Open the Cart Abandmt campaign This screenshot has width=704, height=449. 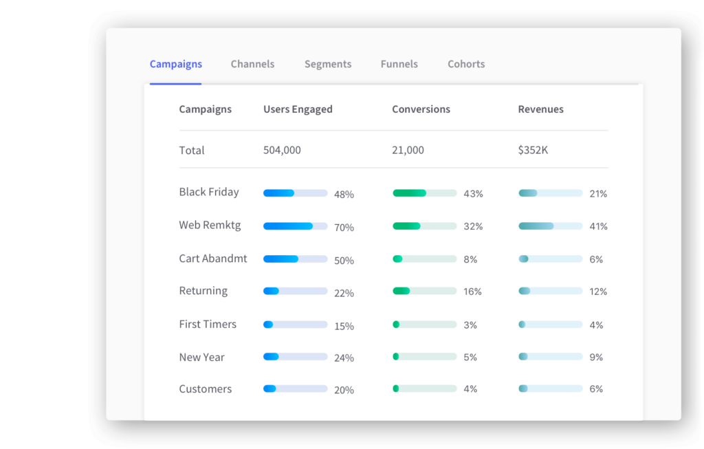click(213, 258)
